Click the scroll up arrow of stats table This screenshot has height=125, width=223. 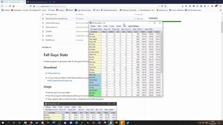click(x=161, y=32)
